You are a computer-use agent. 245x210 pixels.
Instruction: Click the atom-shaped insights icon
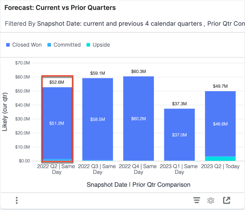click(211, 200)
